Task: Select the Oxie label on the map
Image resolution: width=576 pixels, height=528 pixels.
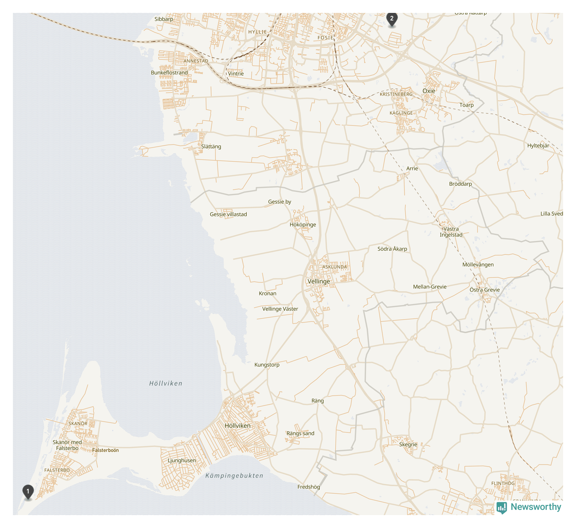Action: 429,91
